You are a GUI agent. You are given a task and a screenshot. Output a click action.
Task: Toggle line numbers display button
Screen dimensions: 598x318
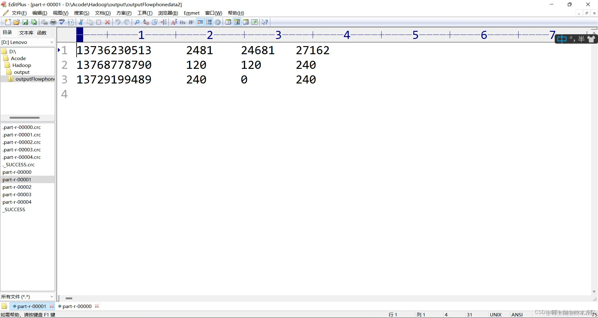pos(209,22)
